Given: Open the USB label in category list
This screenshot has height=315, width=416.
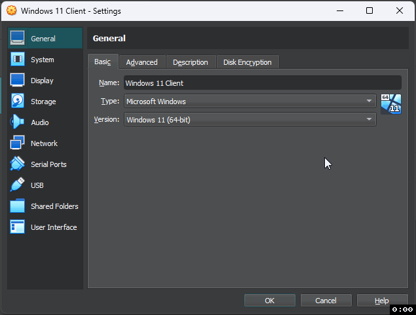Looking at the screenshot, I should point(37,185).
